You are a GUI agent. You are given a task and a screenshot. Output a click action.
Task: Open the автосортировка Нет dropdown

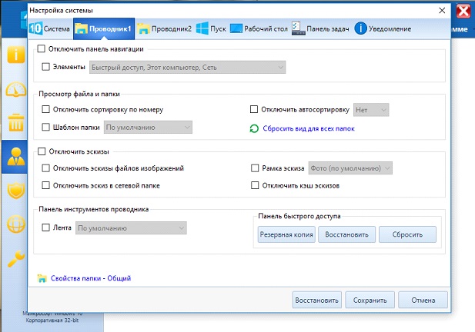[371, 110]
